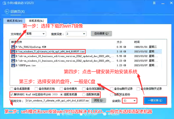This screenshot has height=119, width=174.
Task: Click size cell 1.23 GB
Action: pyautogui.click(x=121, y=65)
